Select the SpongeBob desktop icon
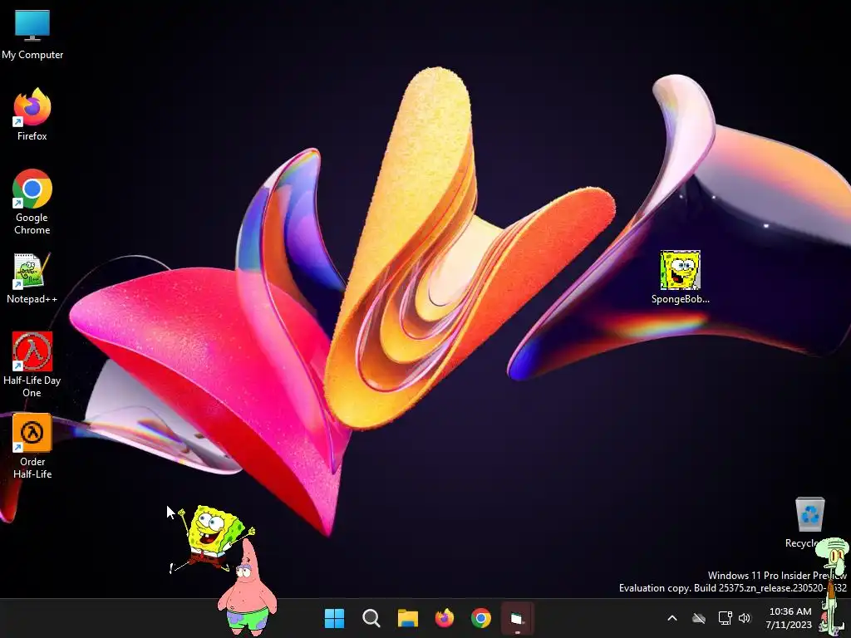 [x=680, y=277]
